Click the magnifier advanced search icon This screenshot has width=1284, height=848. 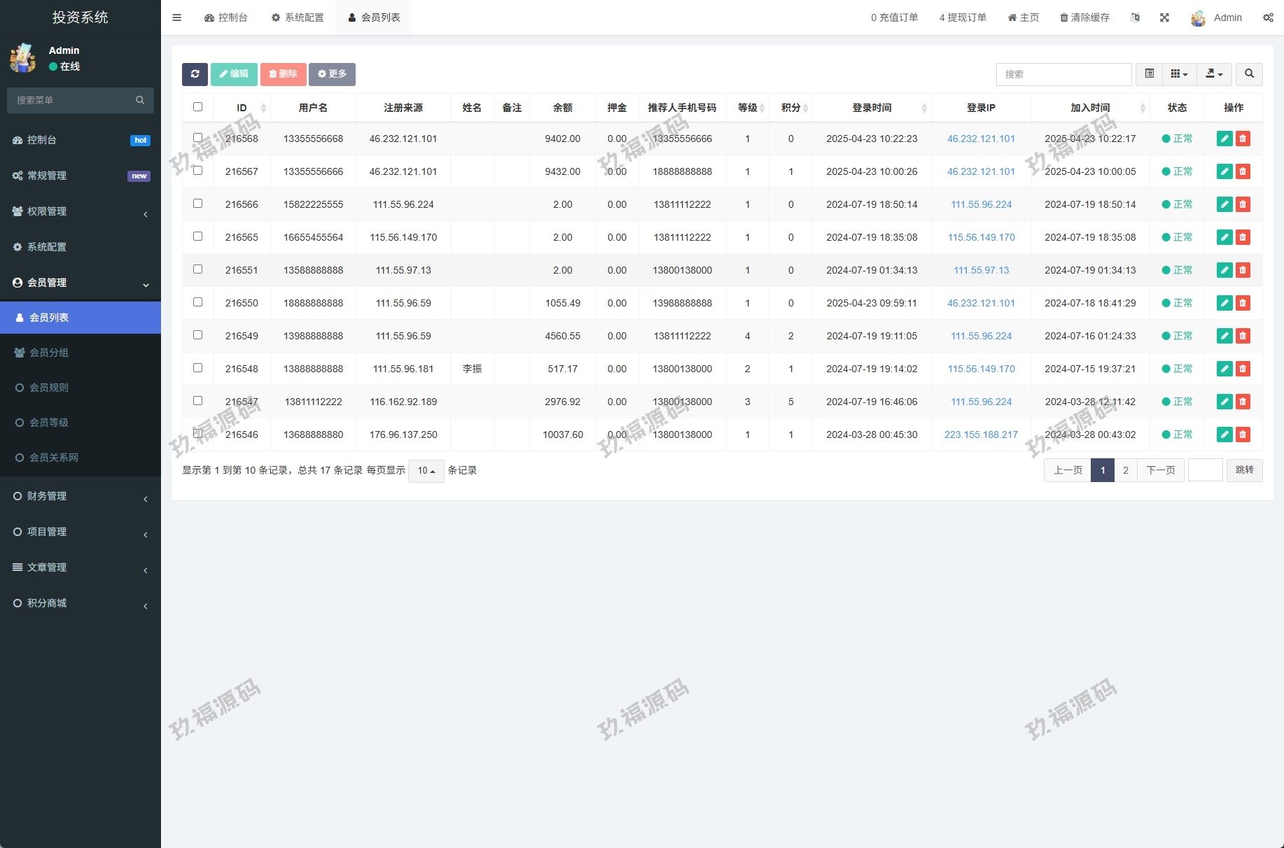click(x=1249, y=74)
